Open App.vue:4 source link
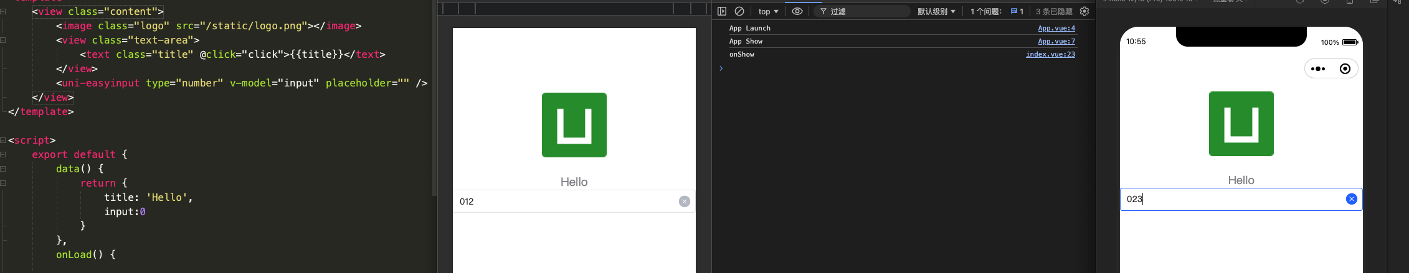The height and width of the screenshot is (273, 1409). click(x=1056, y=28)
